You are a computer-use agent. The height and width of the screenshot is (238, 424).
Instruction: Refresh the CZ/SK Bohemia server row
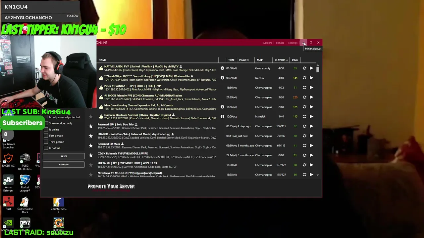click(304, 155)
